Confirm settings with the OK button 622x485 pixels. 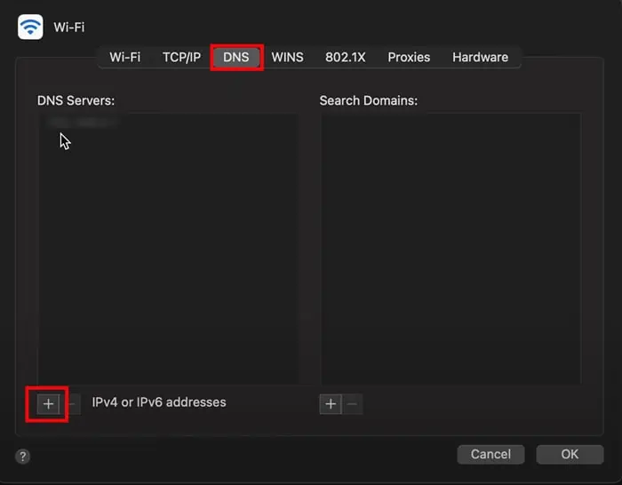pyautogui.click(x=570, y=454)
